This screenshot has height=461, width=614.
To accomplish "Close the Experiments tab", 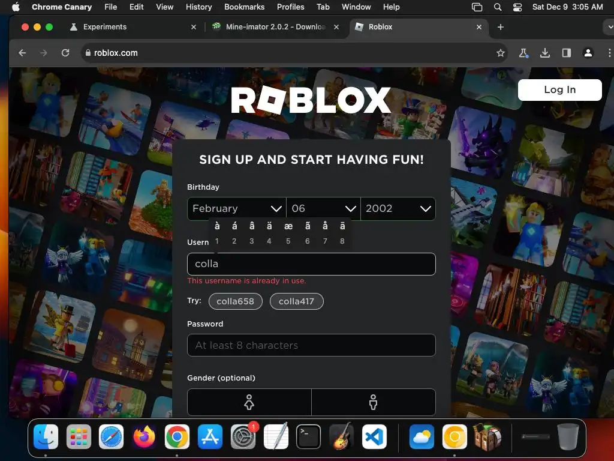I will point(194,27).
